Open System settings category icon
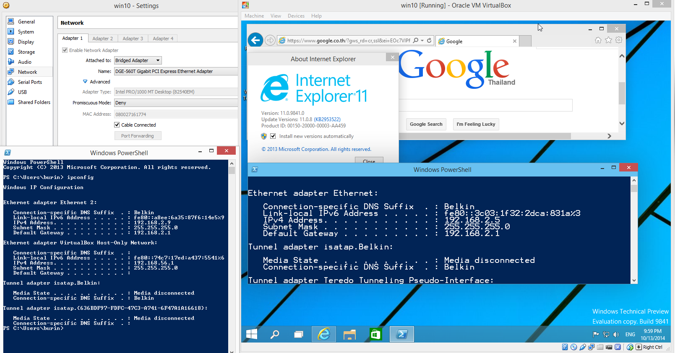Image resolution: width=675 pixels, height=353 pixels. click(x=11, y=31)
